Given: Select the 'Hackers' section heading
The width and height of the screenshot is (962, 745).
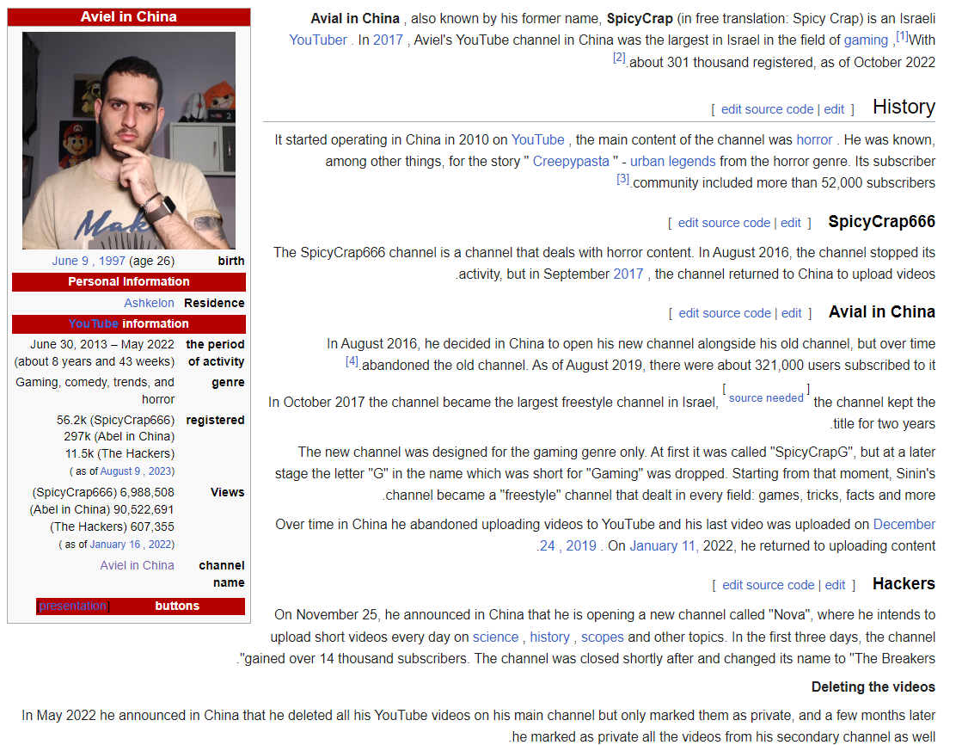Looking at the screenshot, I should point(904,584).
